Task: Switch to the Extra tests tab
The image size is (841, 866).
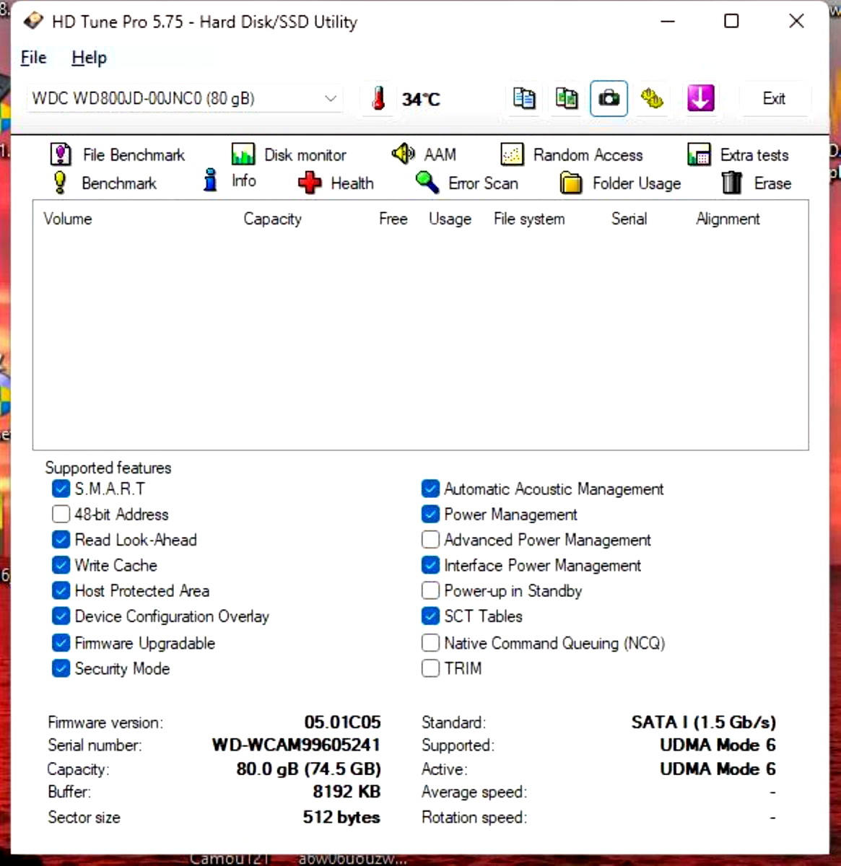Action: point(738,154)
